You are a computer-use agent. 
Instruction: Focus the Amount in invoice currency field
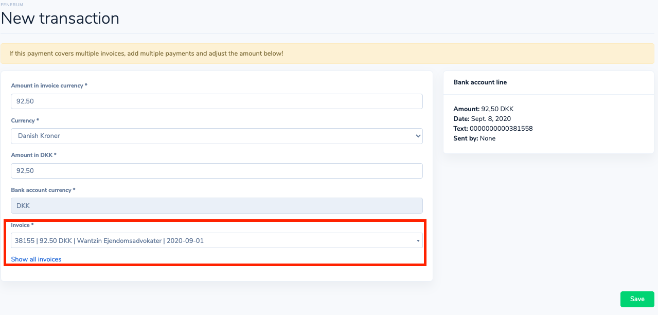coord(216,101)
